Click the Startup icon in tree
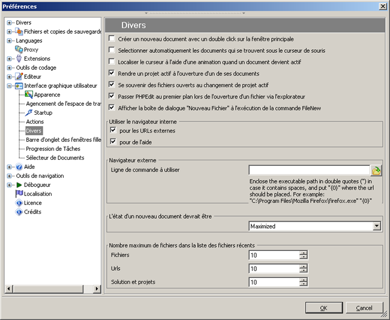Image resolution: width=390 pixels, height=320 pixels. tap(29, 113)
